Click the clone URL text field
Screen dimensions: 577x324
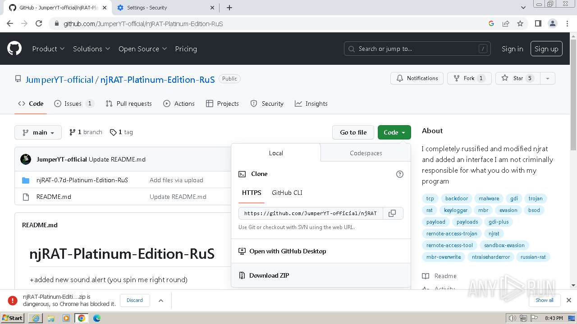coord(311,213)
